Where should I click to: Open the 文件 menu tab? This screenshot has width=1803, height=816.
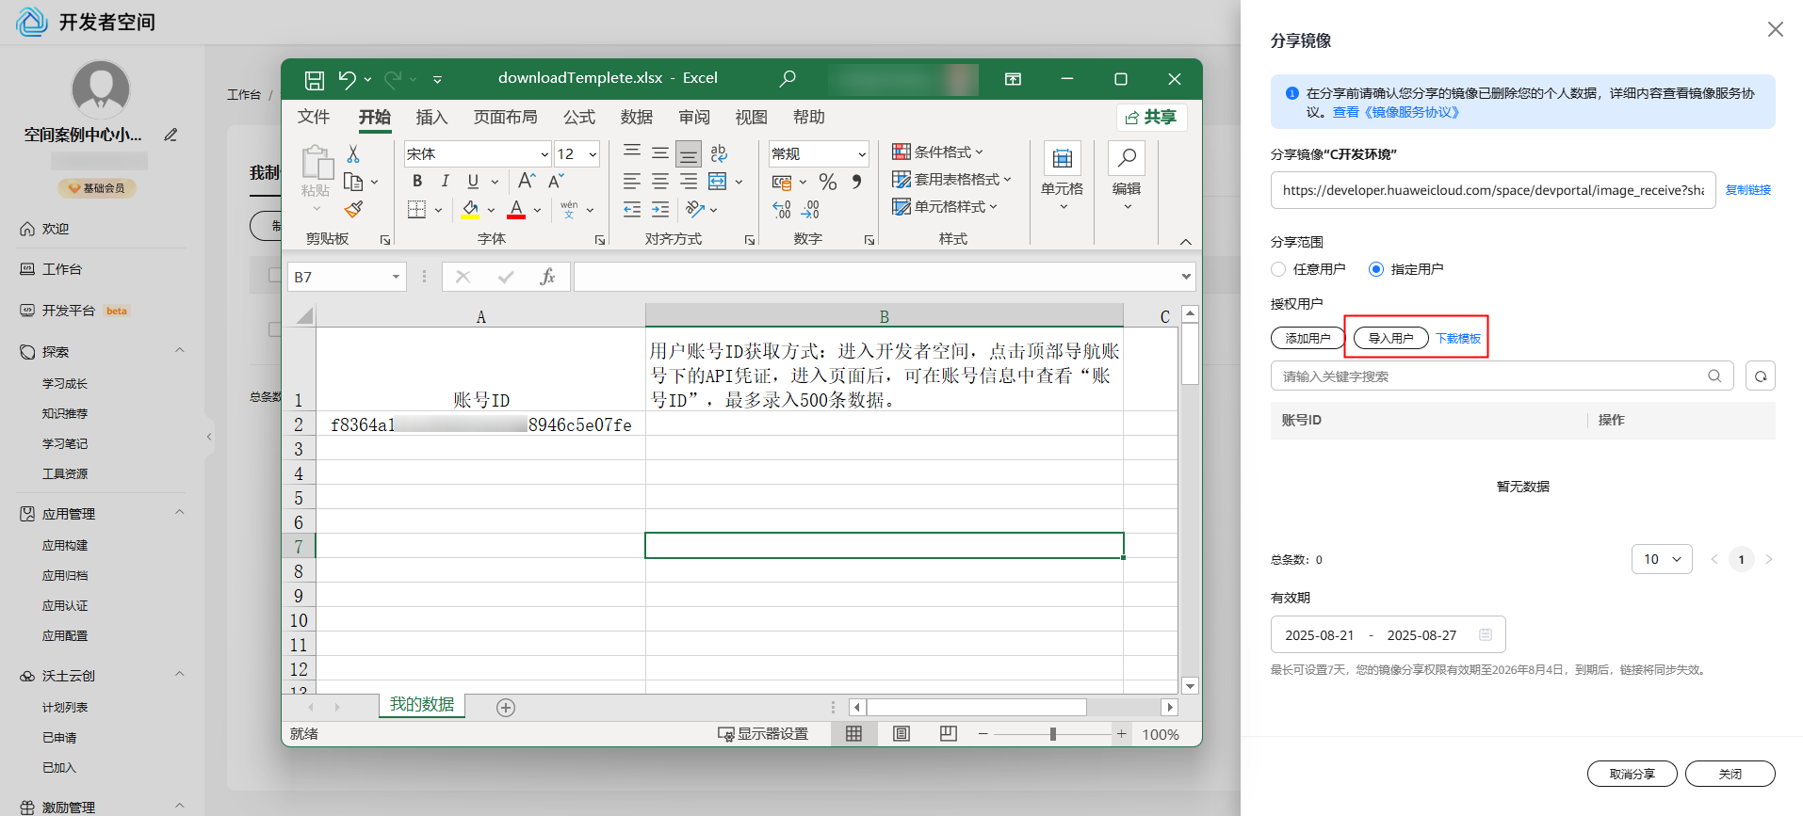[x=314, y=117]
